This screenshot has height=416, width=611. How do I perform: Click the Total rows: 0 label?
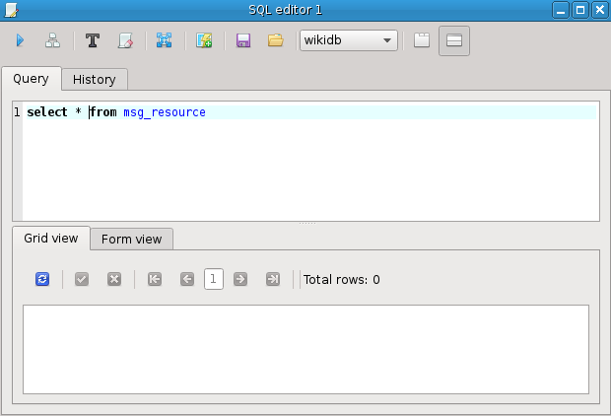(342, 280)
